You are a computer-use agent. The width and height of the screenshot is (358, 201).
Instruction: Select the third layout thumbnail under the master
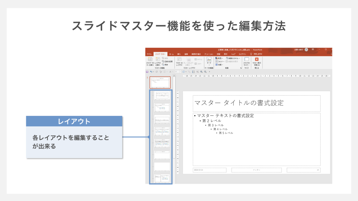click(x=162, y=119)
